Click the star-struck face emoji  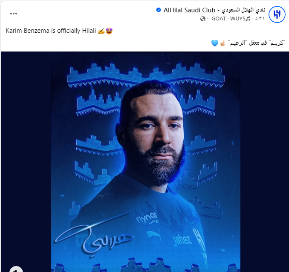(109, 31)
